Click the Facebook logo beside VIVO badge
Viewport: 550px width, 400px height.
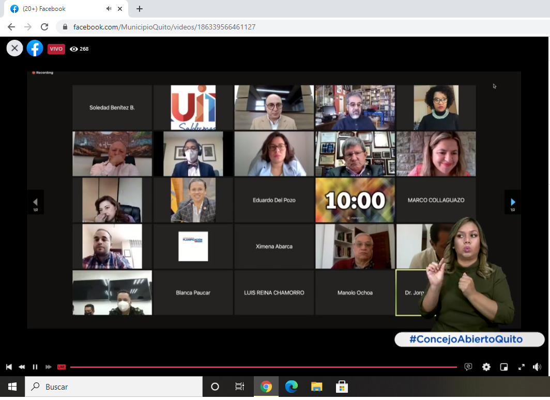point(35,49)
